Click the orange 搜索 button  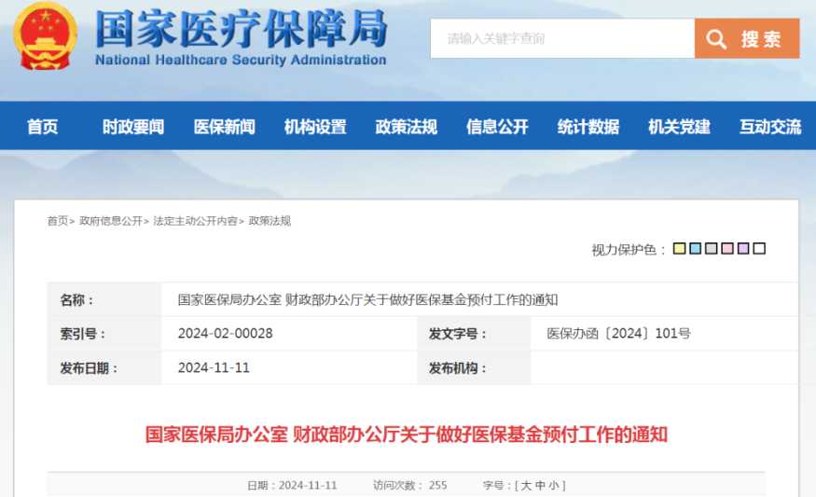(x=747, y=38)
